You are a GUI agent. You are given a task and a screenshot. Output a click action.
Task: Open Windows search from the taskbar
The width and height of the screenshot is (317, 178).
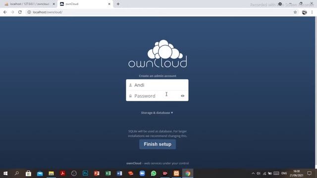[17, 174]
